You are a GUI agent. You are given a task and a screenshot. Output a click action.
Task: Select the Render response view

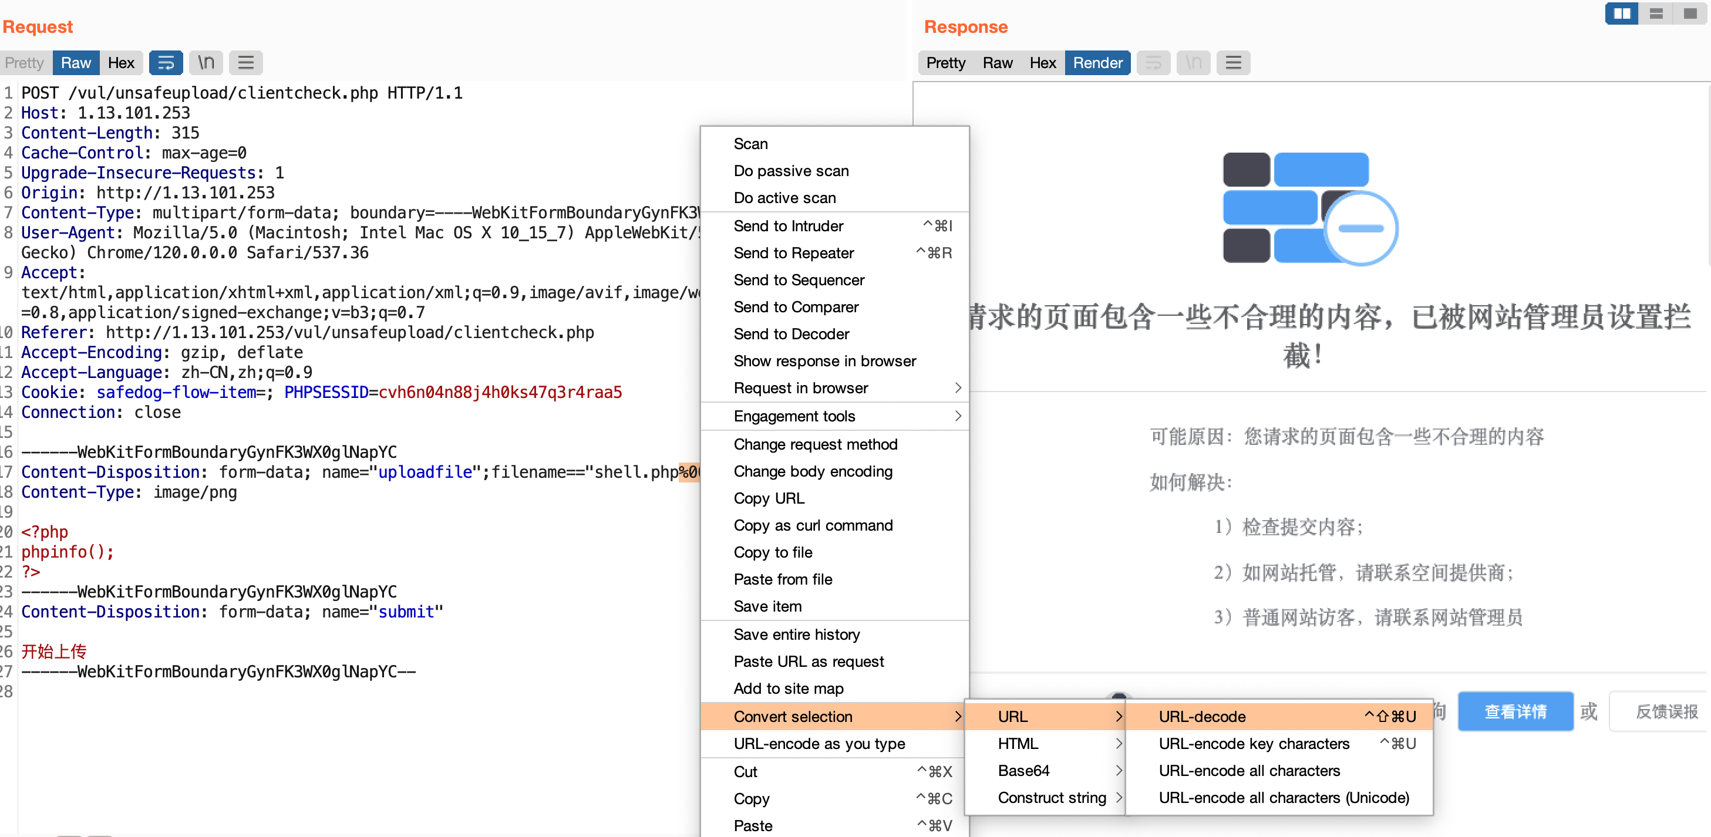point(1097,63)
